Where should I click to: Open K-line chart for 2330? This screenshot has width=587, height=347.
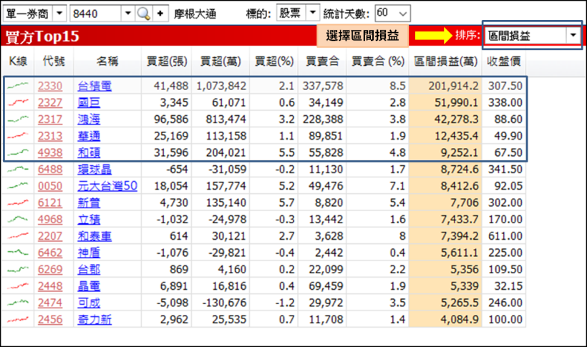[x=18, y=86]
